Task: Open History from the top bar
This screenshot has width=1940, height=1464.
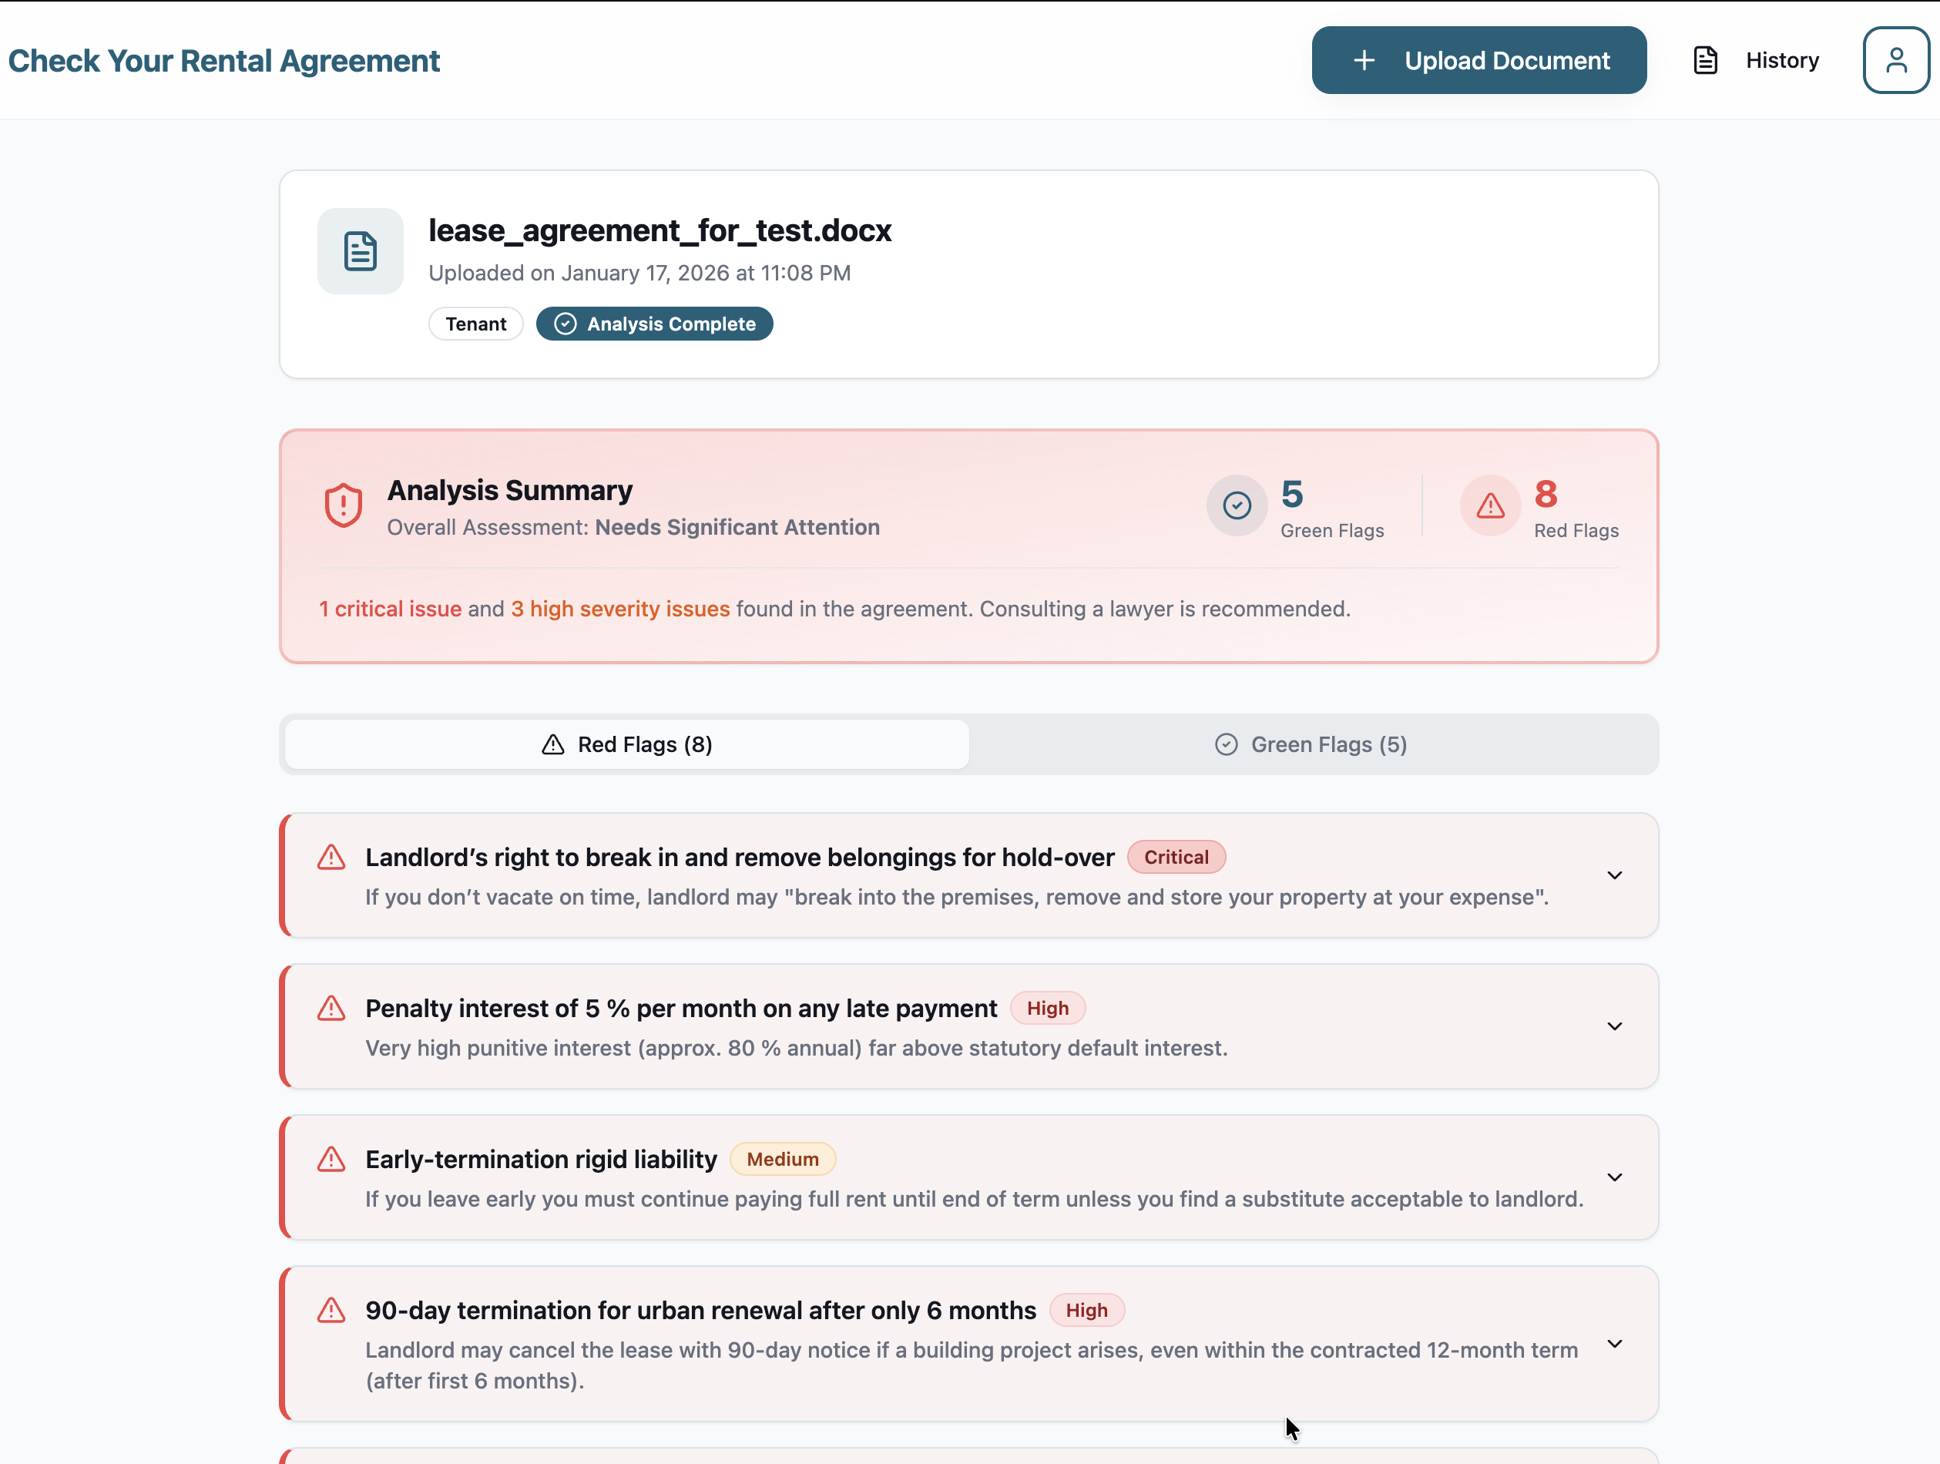Action: (x=1782, y=59)
